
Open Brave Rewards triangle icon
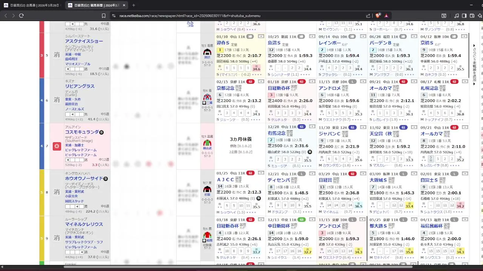tap(386, 15)
